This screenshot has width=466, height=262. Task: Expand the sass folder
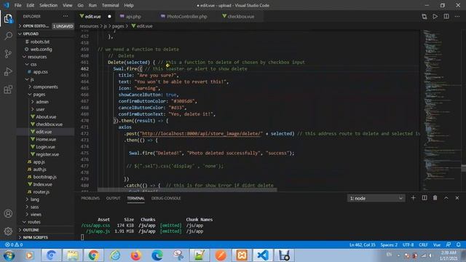coord(34,207)
